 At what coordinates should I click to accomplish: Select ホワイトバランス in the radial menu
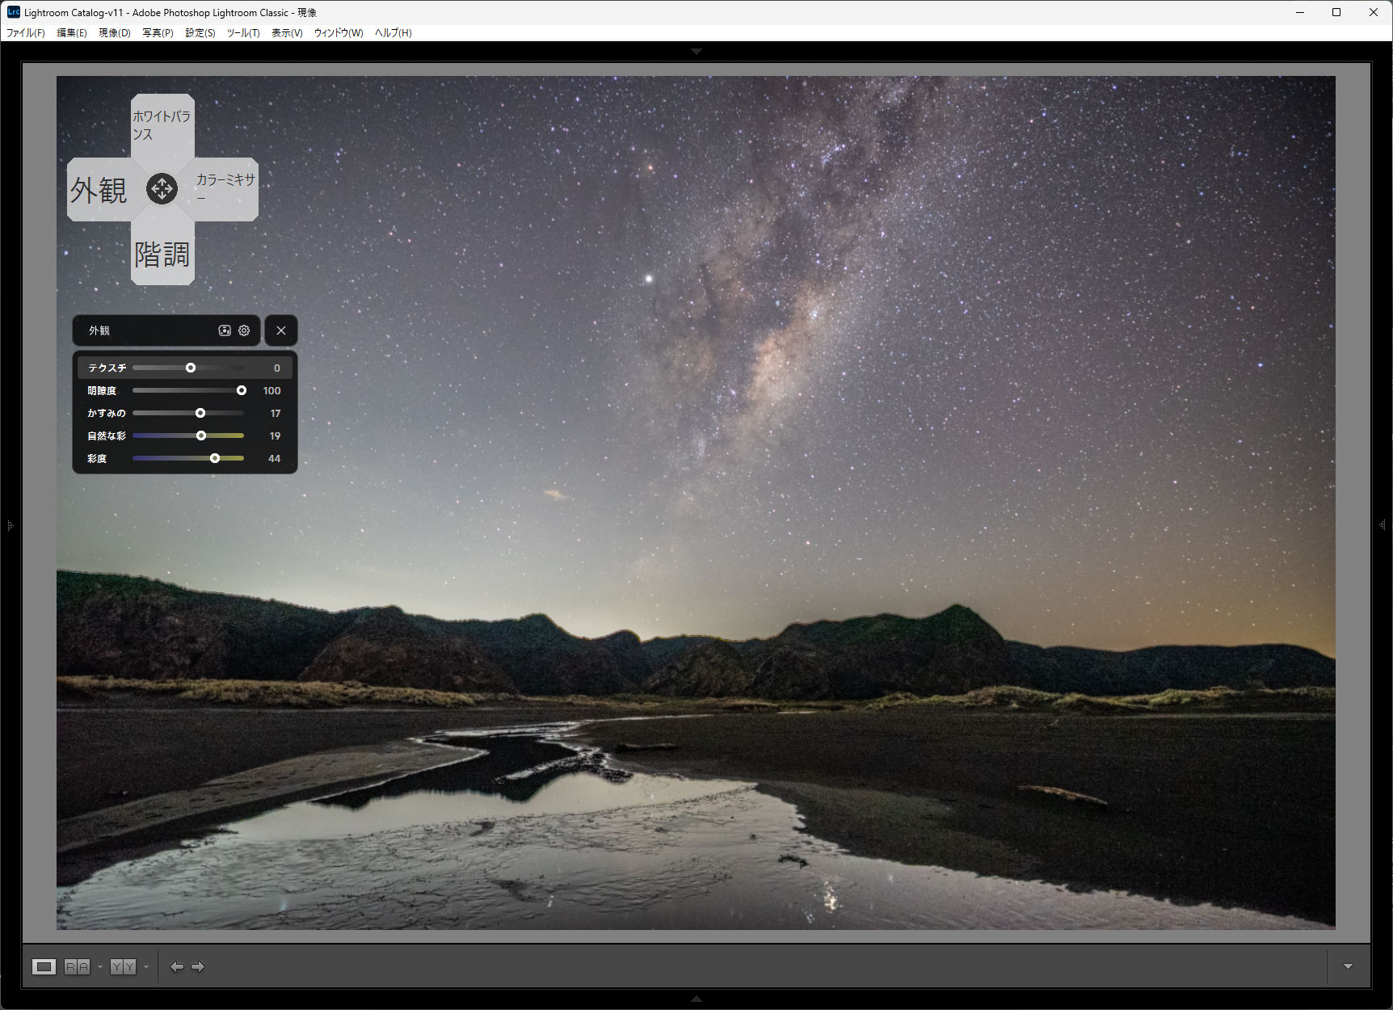(x=162, y=125)
